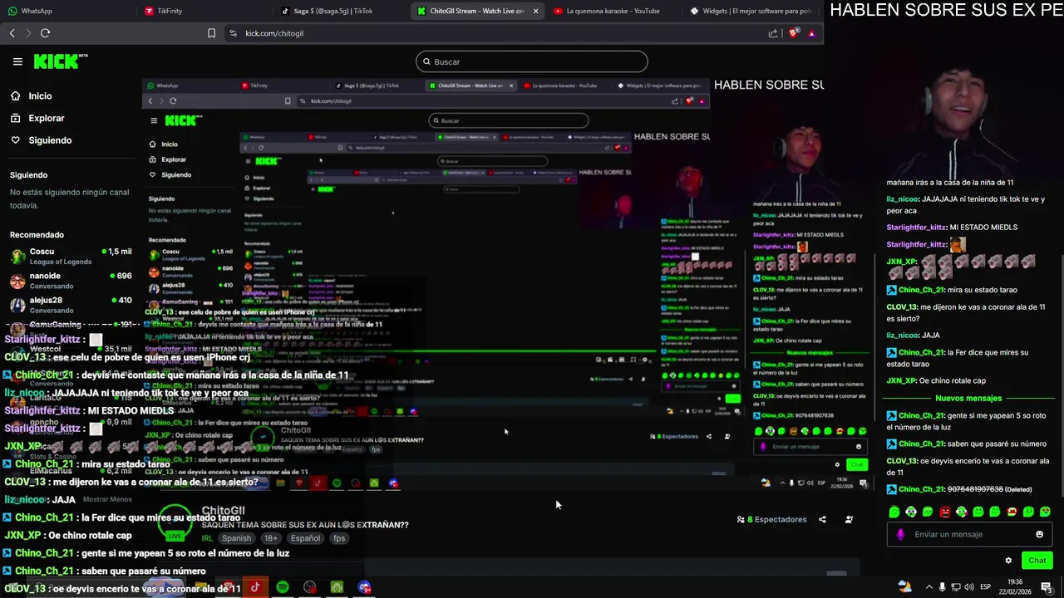
Task: Open the taskbar clock showing 19:36
Action: (x=1015, y=586)
